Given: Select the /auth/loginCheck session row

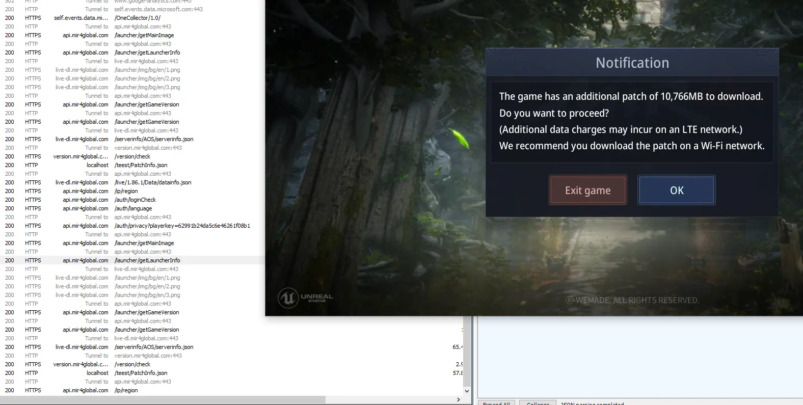Looking at the screenshot, I should [132, 200].
